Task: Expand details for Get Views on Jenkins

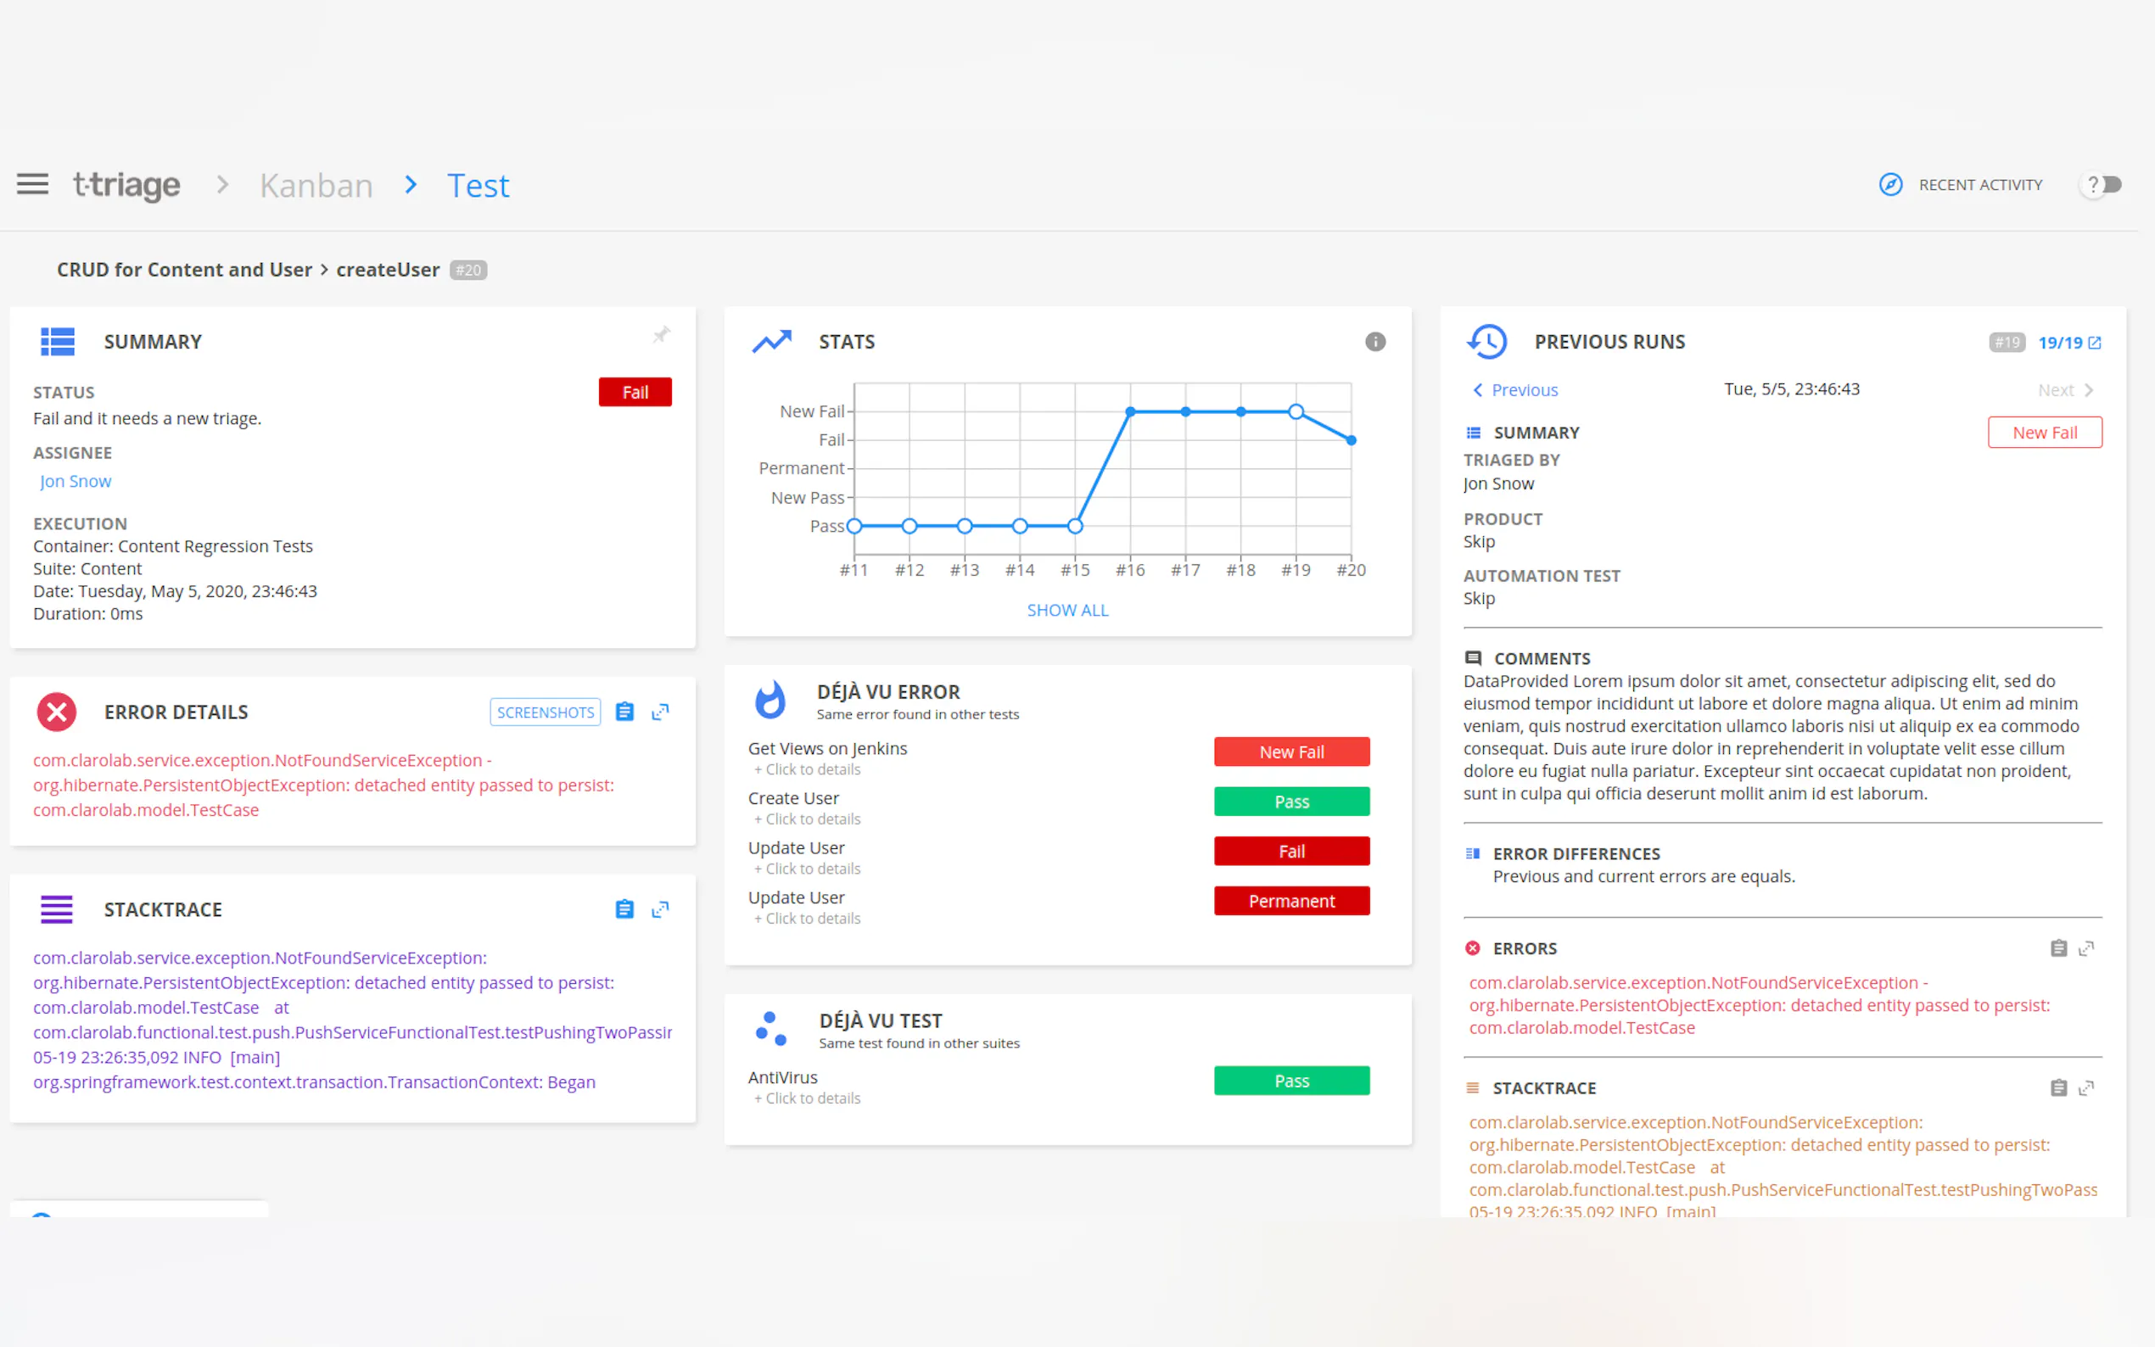Action: pyautogui.click(x=807, y=769)
